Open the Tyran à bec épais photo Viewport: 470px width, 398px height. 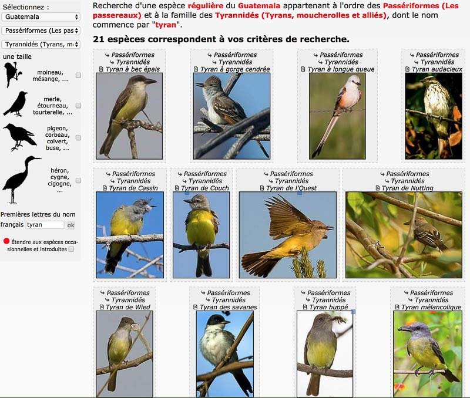(x=129, y=116)
